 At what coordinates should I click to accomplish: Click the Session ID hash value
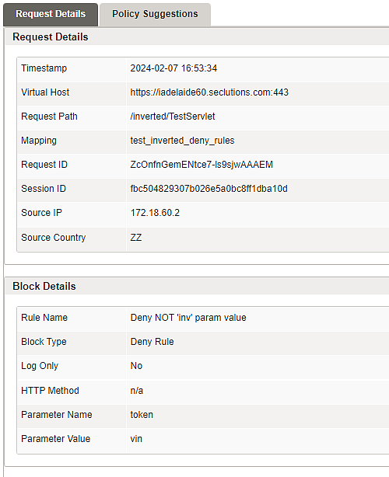tap(209, 189)
